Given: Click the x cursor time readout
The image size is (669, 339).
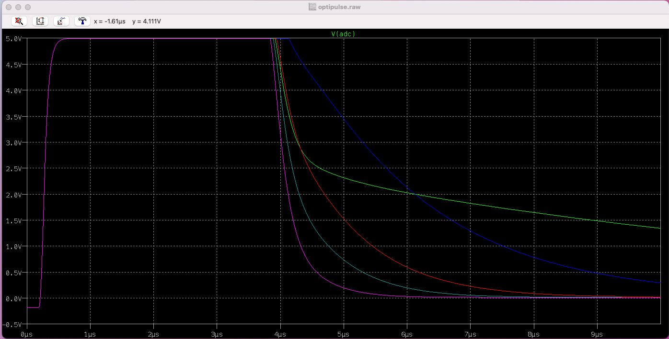Looking at the screenshot, I should point(110,22).
